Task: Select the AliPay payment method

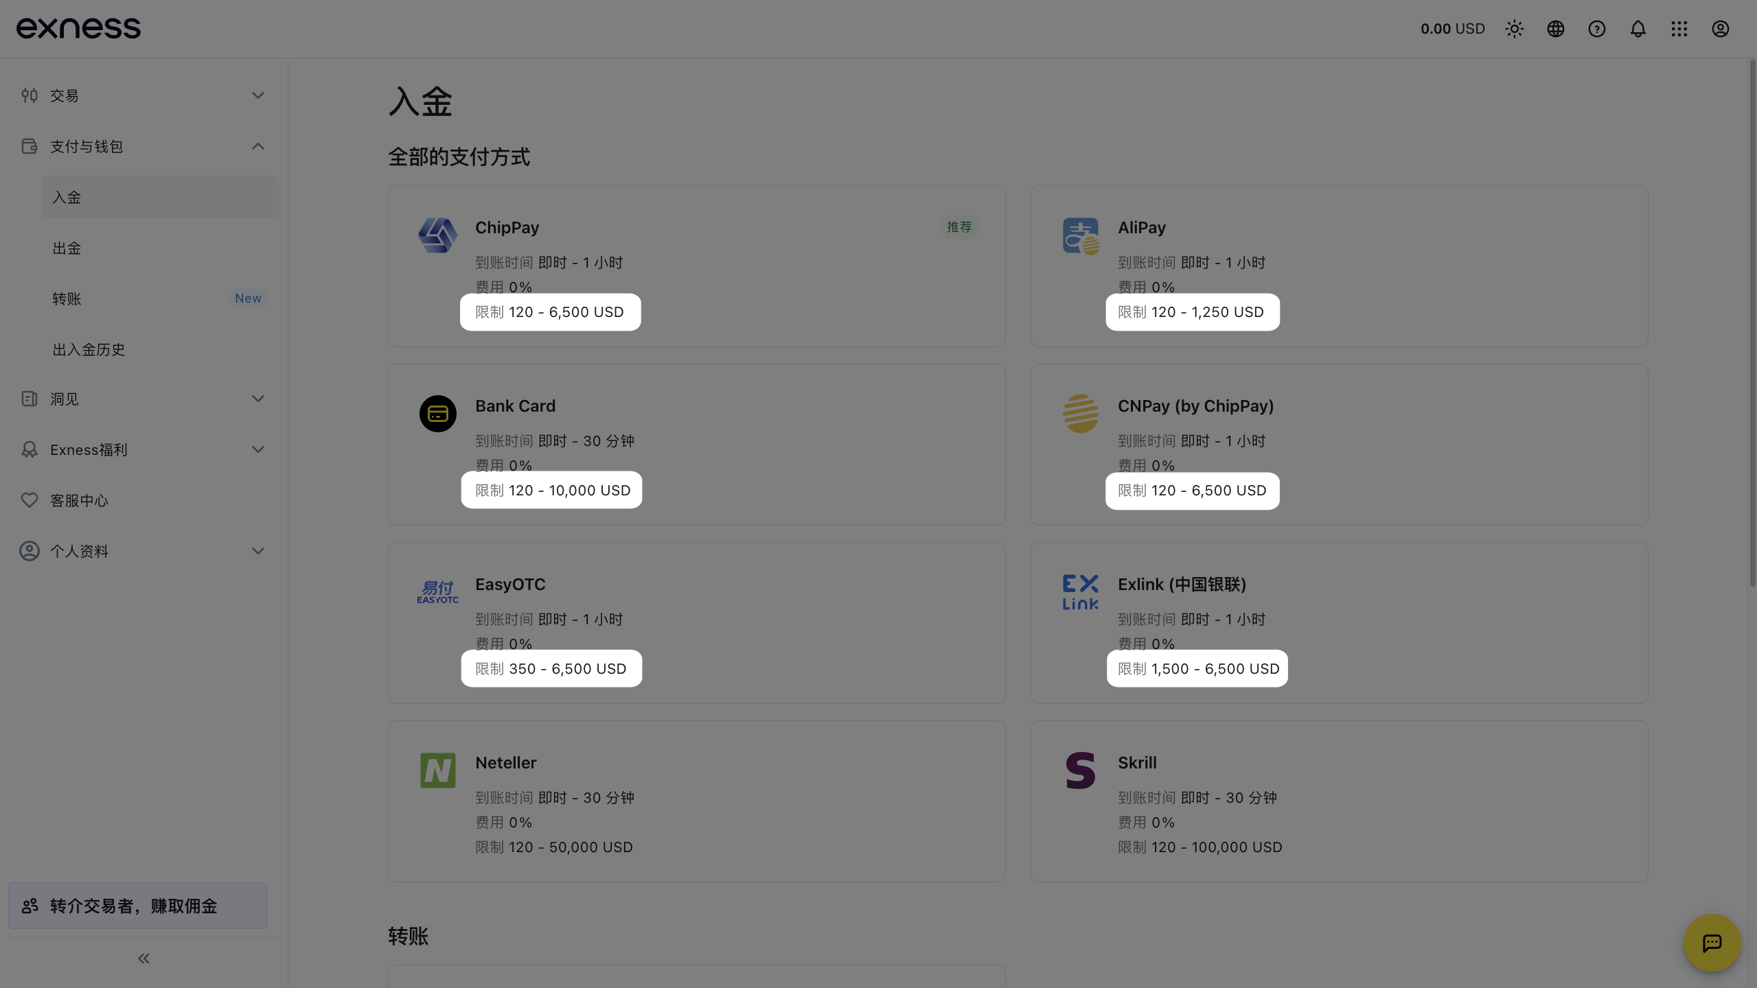Action: pyautogui.click(x=1340, y=266)
